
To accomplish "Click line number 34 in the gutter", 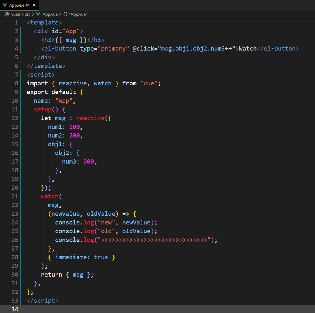I will [15, 309].
